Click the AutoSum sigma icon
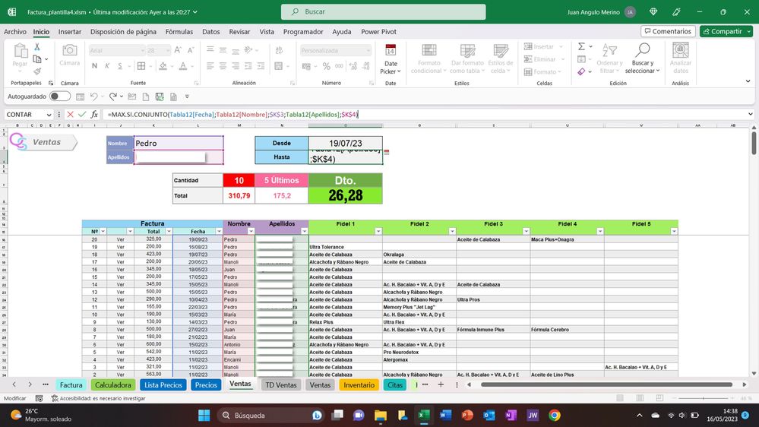759x427 pixels. [x=581, y=47]
